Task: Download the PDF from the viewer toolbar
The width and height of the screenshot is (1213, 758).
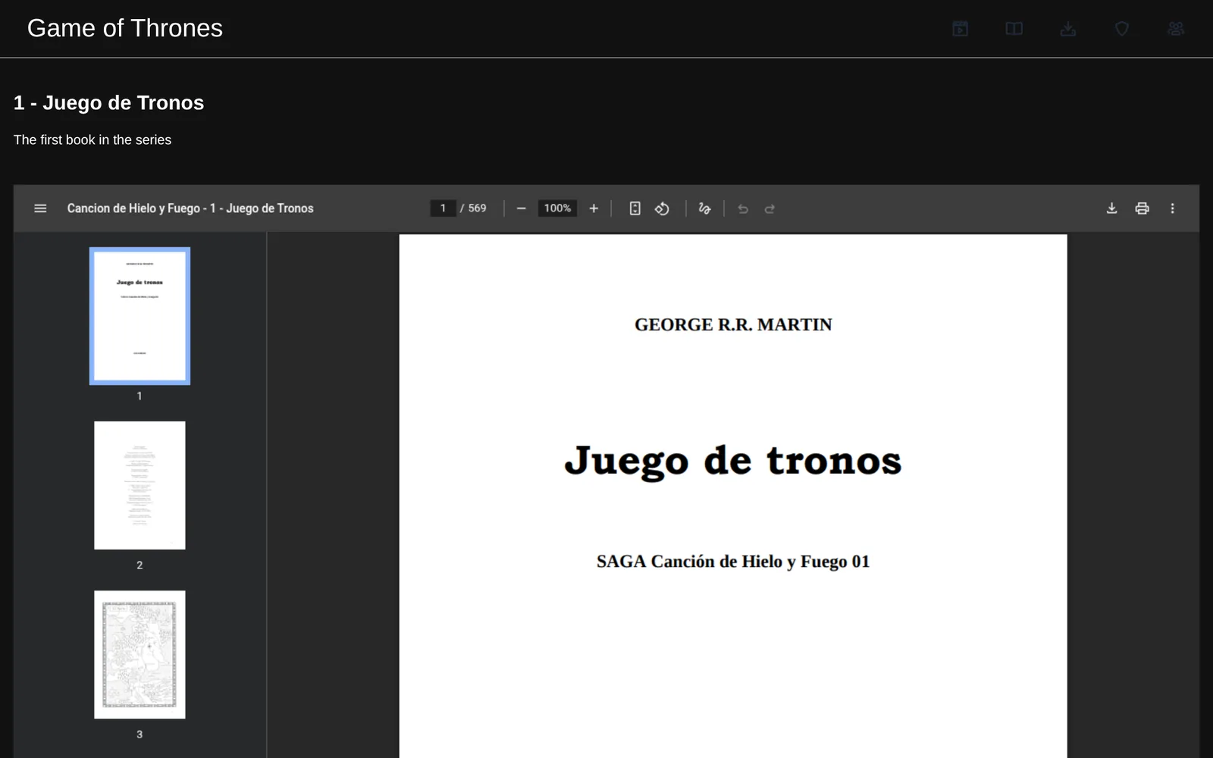Action: tap(1111, 208)
